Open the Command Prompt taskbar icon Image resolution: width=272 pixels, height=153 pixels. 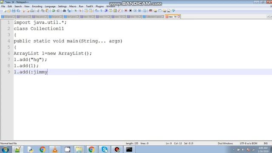[x=129, y=150]
